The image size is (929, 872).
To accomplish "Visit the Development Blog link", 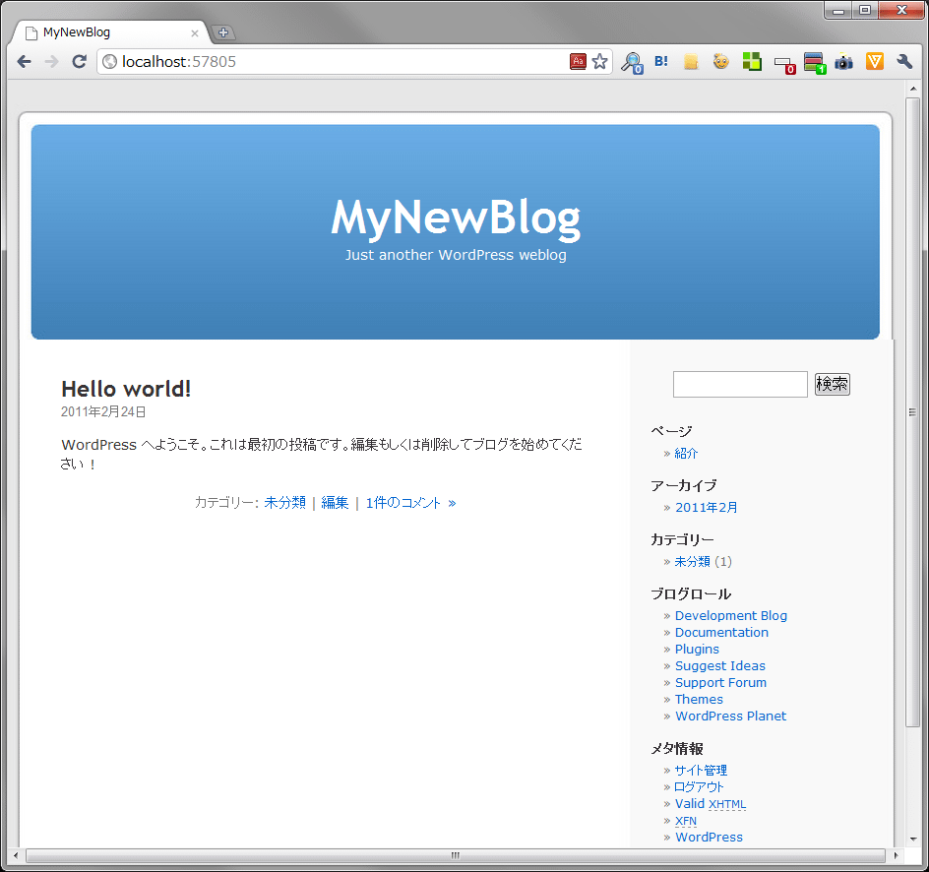I will [x=731, y=616].
